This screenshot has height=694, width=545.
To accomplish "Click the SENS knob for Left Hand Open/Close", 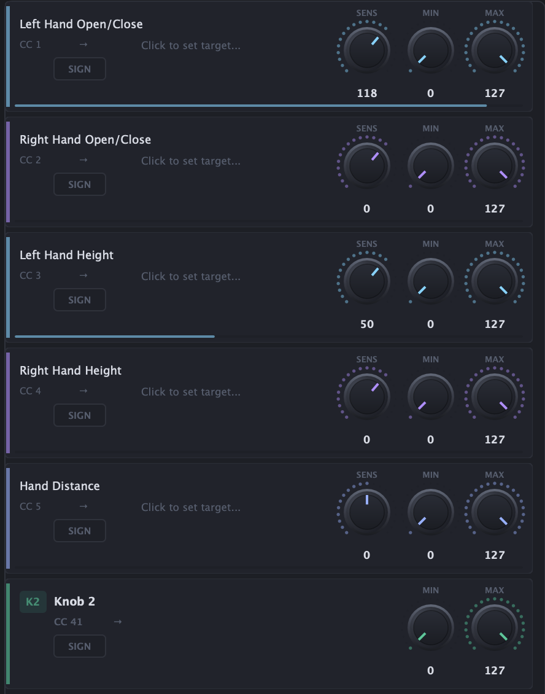I will [x=367, y=50].
